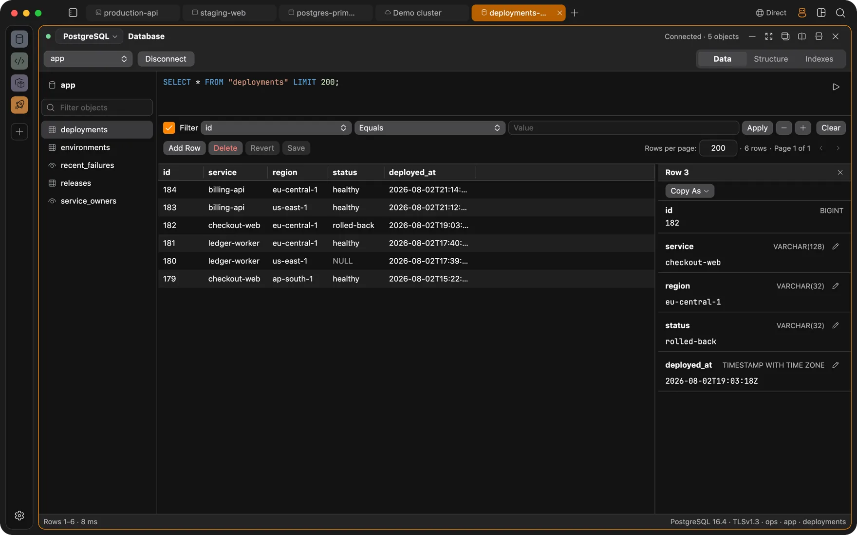This screenshot has height=535, width=857.
Task: Click the Save button
Action: point(296,148)
